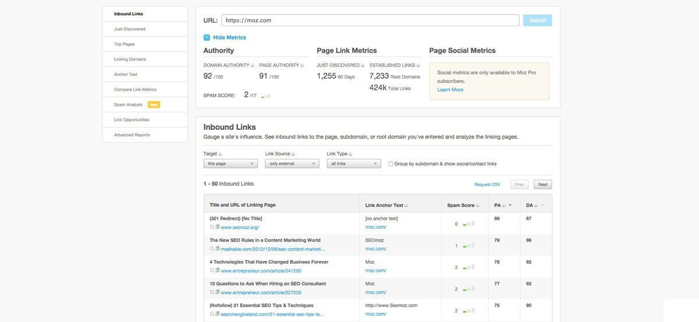The height and width of the screenshot is (322, 699).
Task: Open mashable.com SEO content marketing link
Action: 273,249
